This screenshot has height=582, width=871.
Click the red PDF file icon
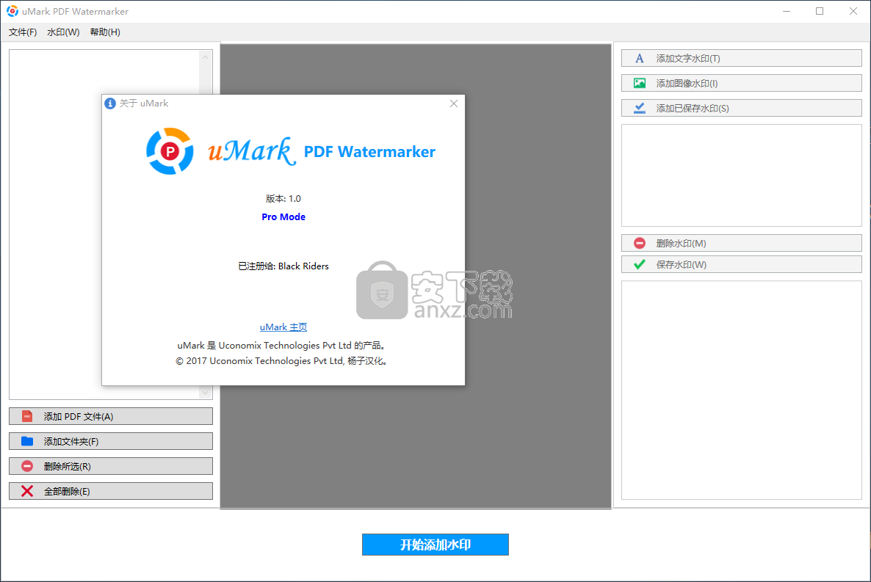[27, 417]
